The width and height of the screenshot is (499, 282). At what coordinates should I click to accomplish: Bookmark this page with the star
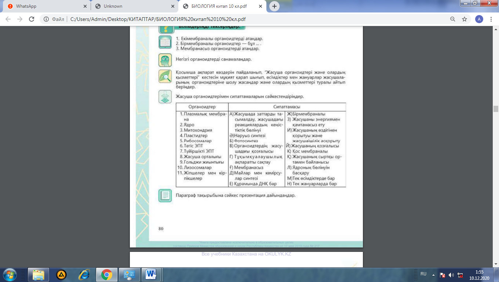[x=465, y=19]
